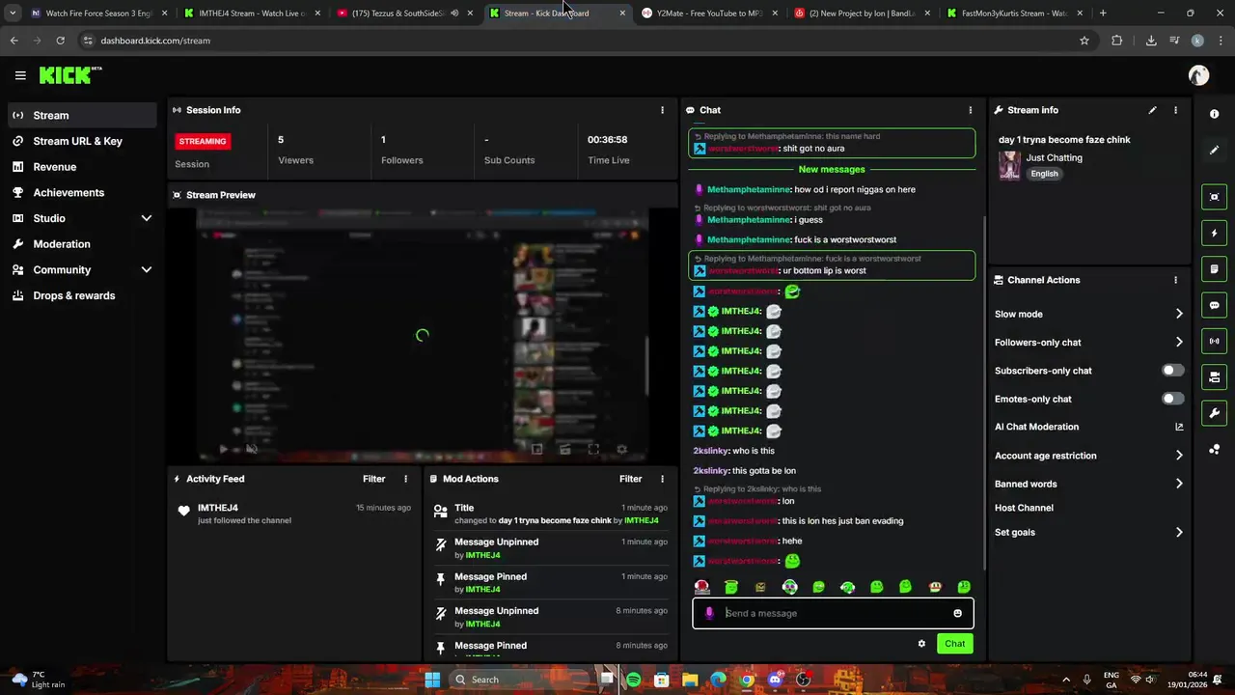Click the wrench icon in right rail
This screenshot has height=695, width=1235.
pos(1214,413)
